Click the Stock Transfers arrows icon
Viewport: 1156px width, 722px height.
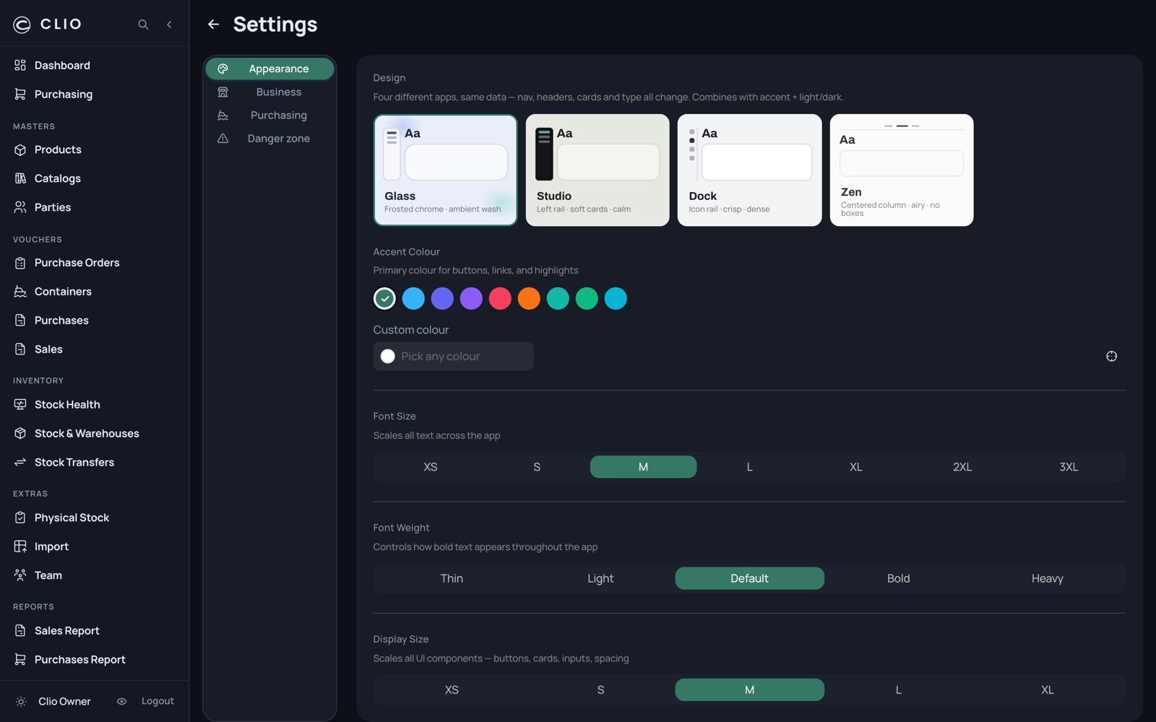click(x=20, y=462)
